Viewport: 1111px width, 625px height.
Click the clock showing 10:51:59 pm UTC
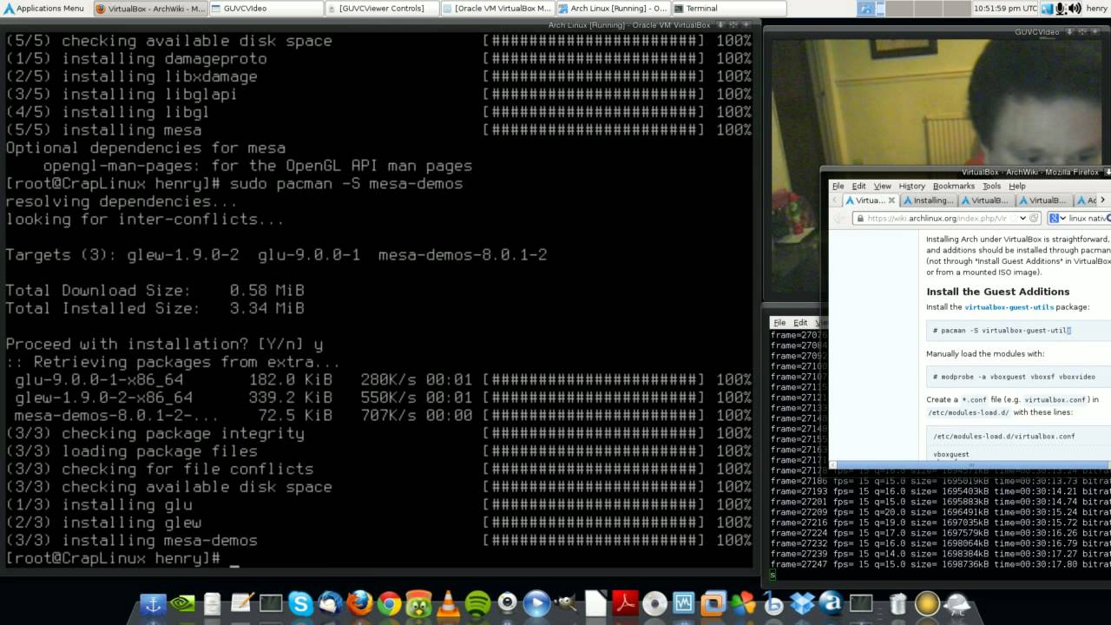(1005, 8)
